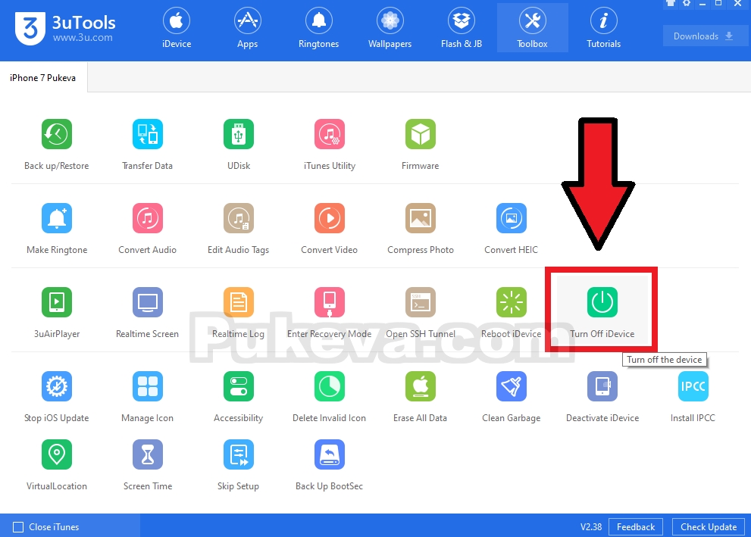
Task: Launch 3uAirPlayer
Action: point(57,302)
